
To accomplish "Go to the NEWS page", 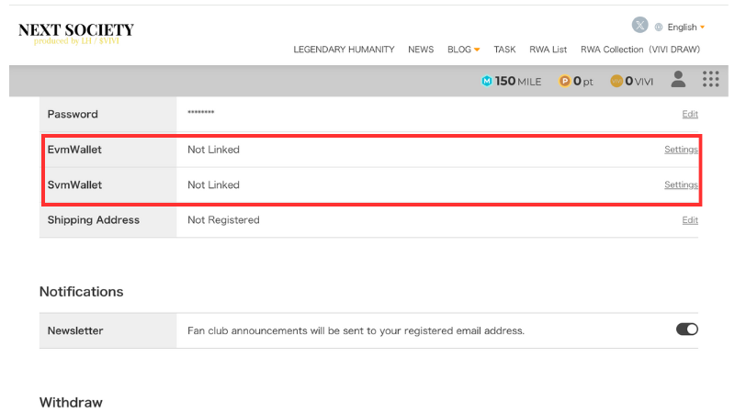I will (421, 50).
